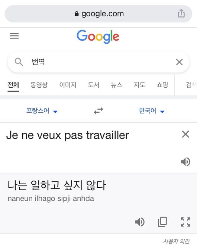Screen dimensions: 197x247
Task: Edit the source text Je ne veux pas travailler
Action: click(x=68, y=135)
